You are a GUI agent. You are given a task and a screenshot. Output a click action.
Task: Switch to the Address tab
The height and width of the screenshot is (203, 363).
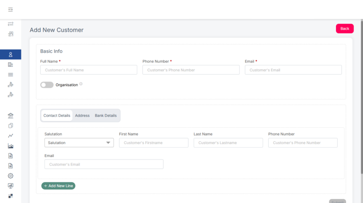(82, 115)
